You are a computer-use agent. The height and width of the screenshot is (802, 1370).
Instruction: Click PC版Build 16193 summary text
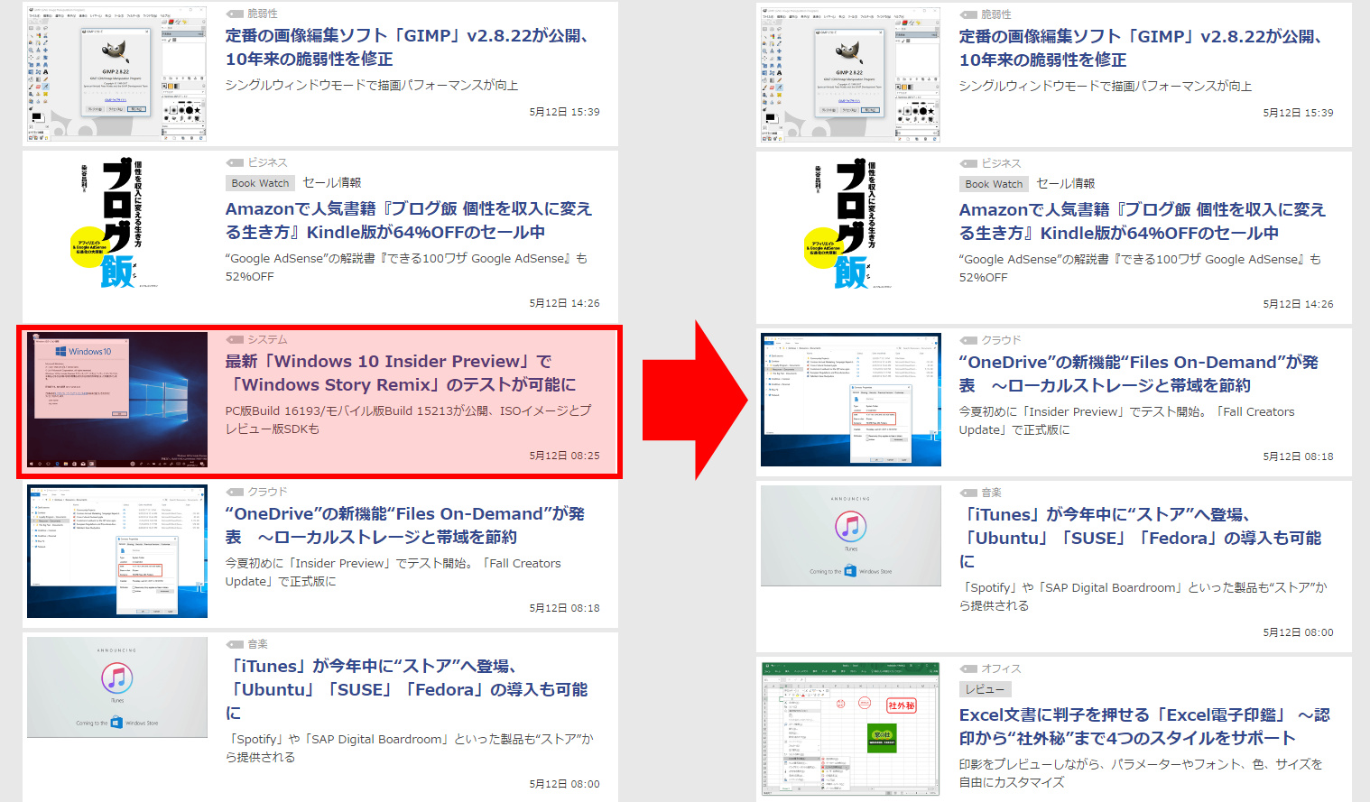pos(408,419)
